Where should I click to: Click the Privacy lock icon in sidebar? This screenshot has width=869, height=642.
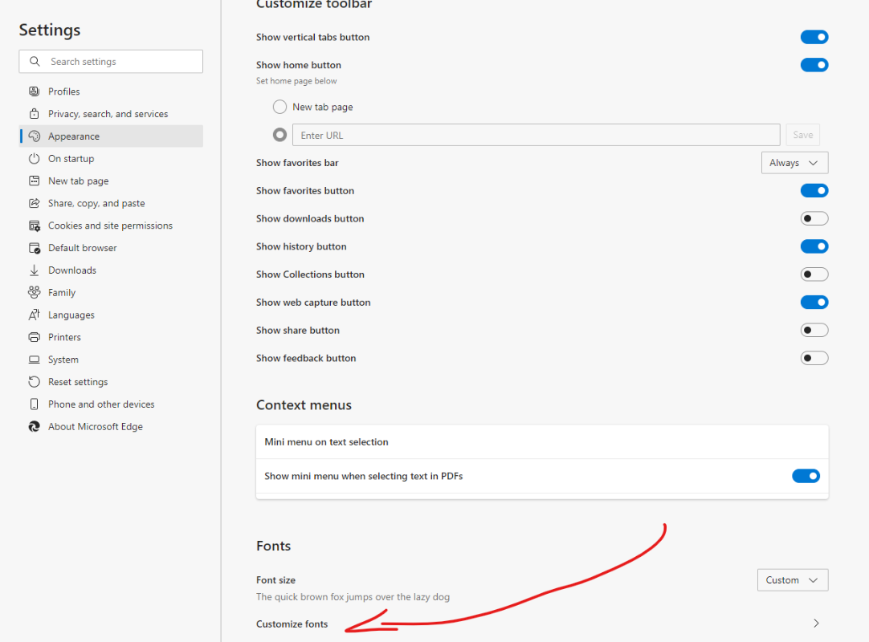(x=34, y=114)
